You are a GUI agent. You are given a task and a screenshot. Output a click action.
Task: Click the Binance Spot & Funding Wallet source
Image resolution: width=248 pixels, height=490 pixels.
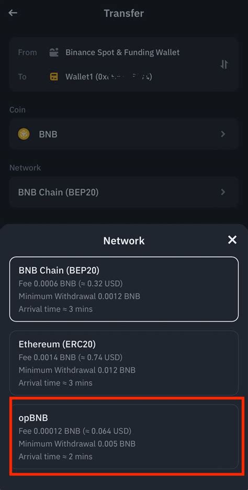click(122, 52)
